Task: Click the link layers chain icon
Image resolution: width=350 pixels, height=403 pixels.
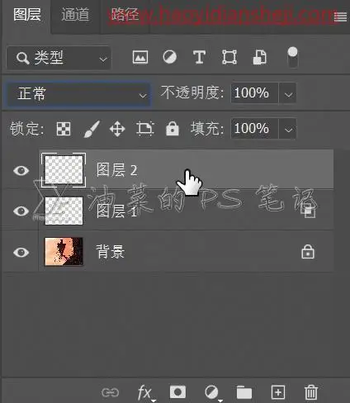Action: (111, 392)
